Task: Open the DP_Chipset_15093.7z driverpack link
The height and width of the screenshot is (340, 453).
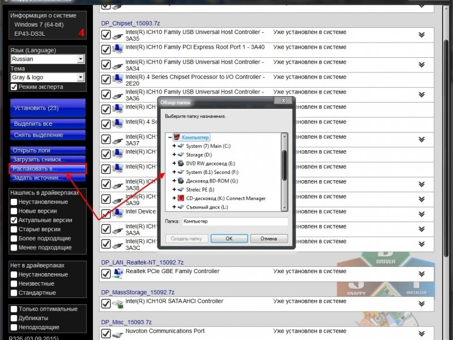Action: tap(130, 23)
